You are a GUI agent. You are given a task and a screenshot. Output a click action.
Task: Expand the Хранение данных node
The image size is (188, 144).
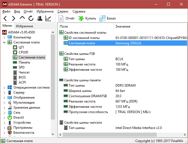[4, 108]
